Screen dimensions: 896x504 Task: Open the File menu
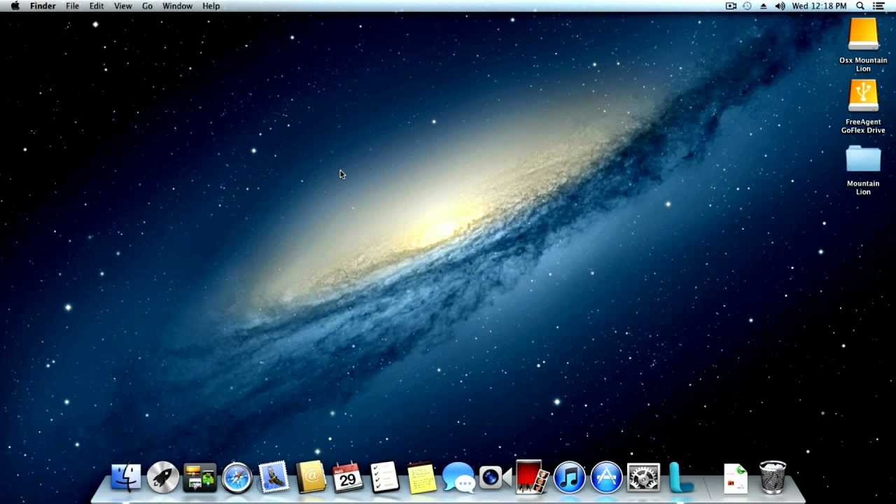pyautogui.click(x=72, y=6)
